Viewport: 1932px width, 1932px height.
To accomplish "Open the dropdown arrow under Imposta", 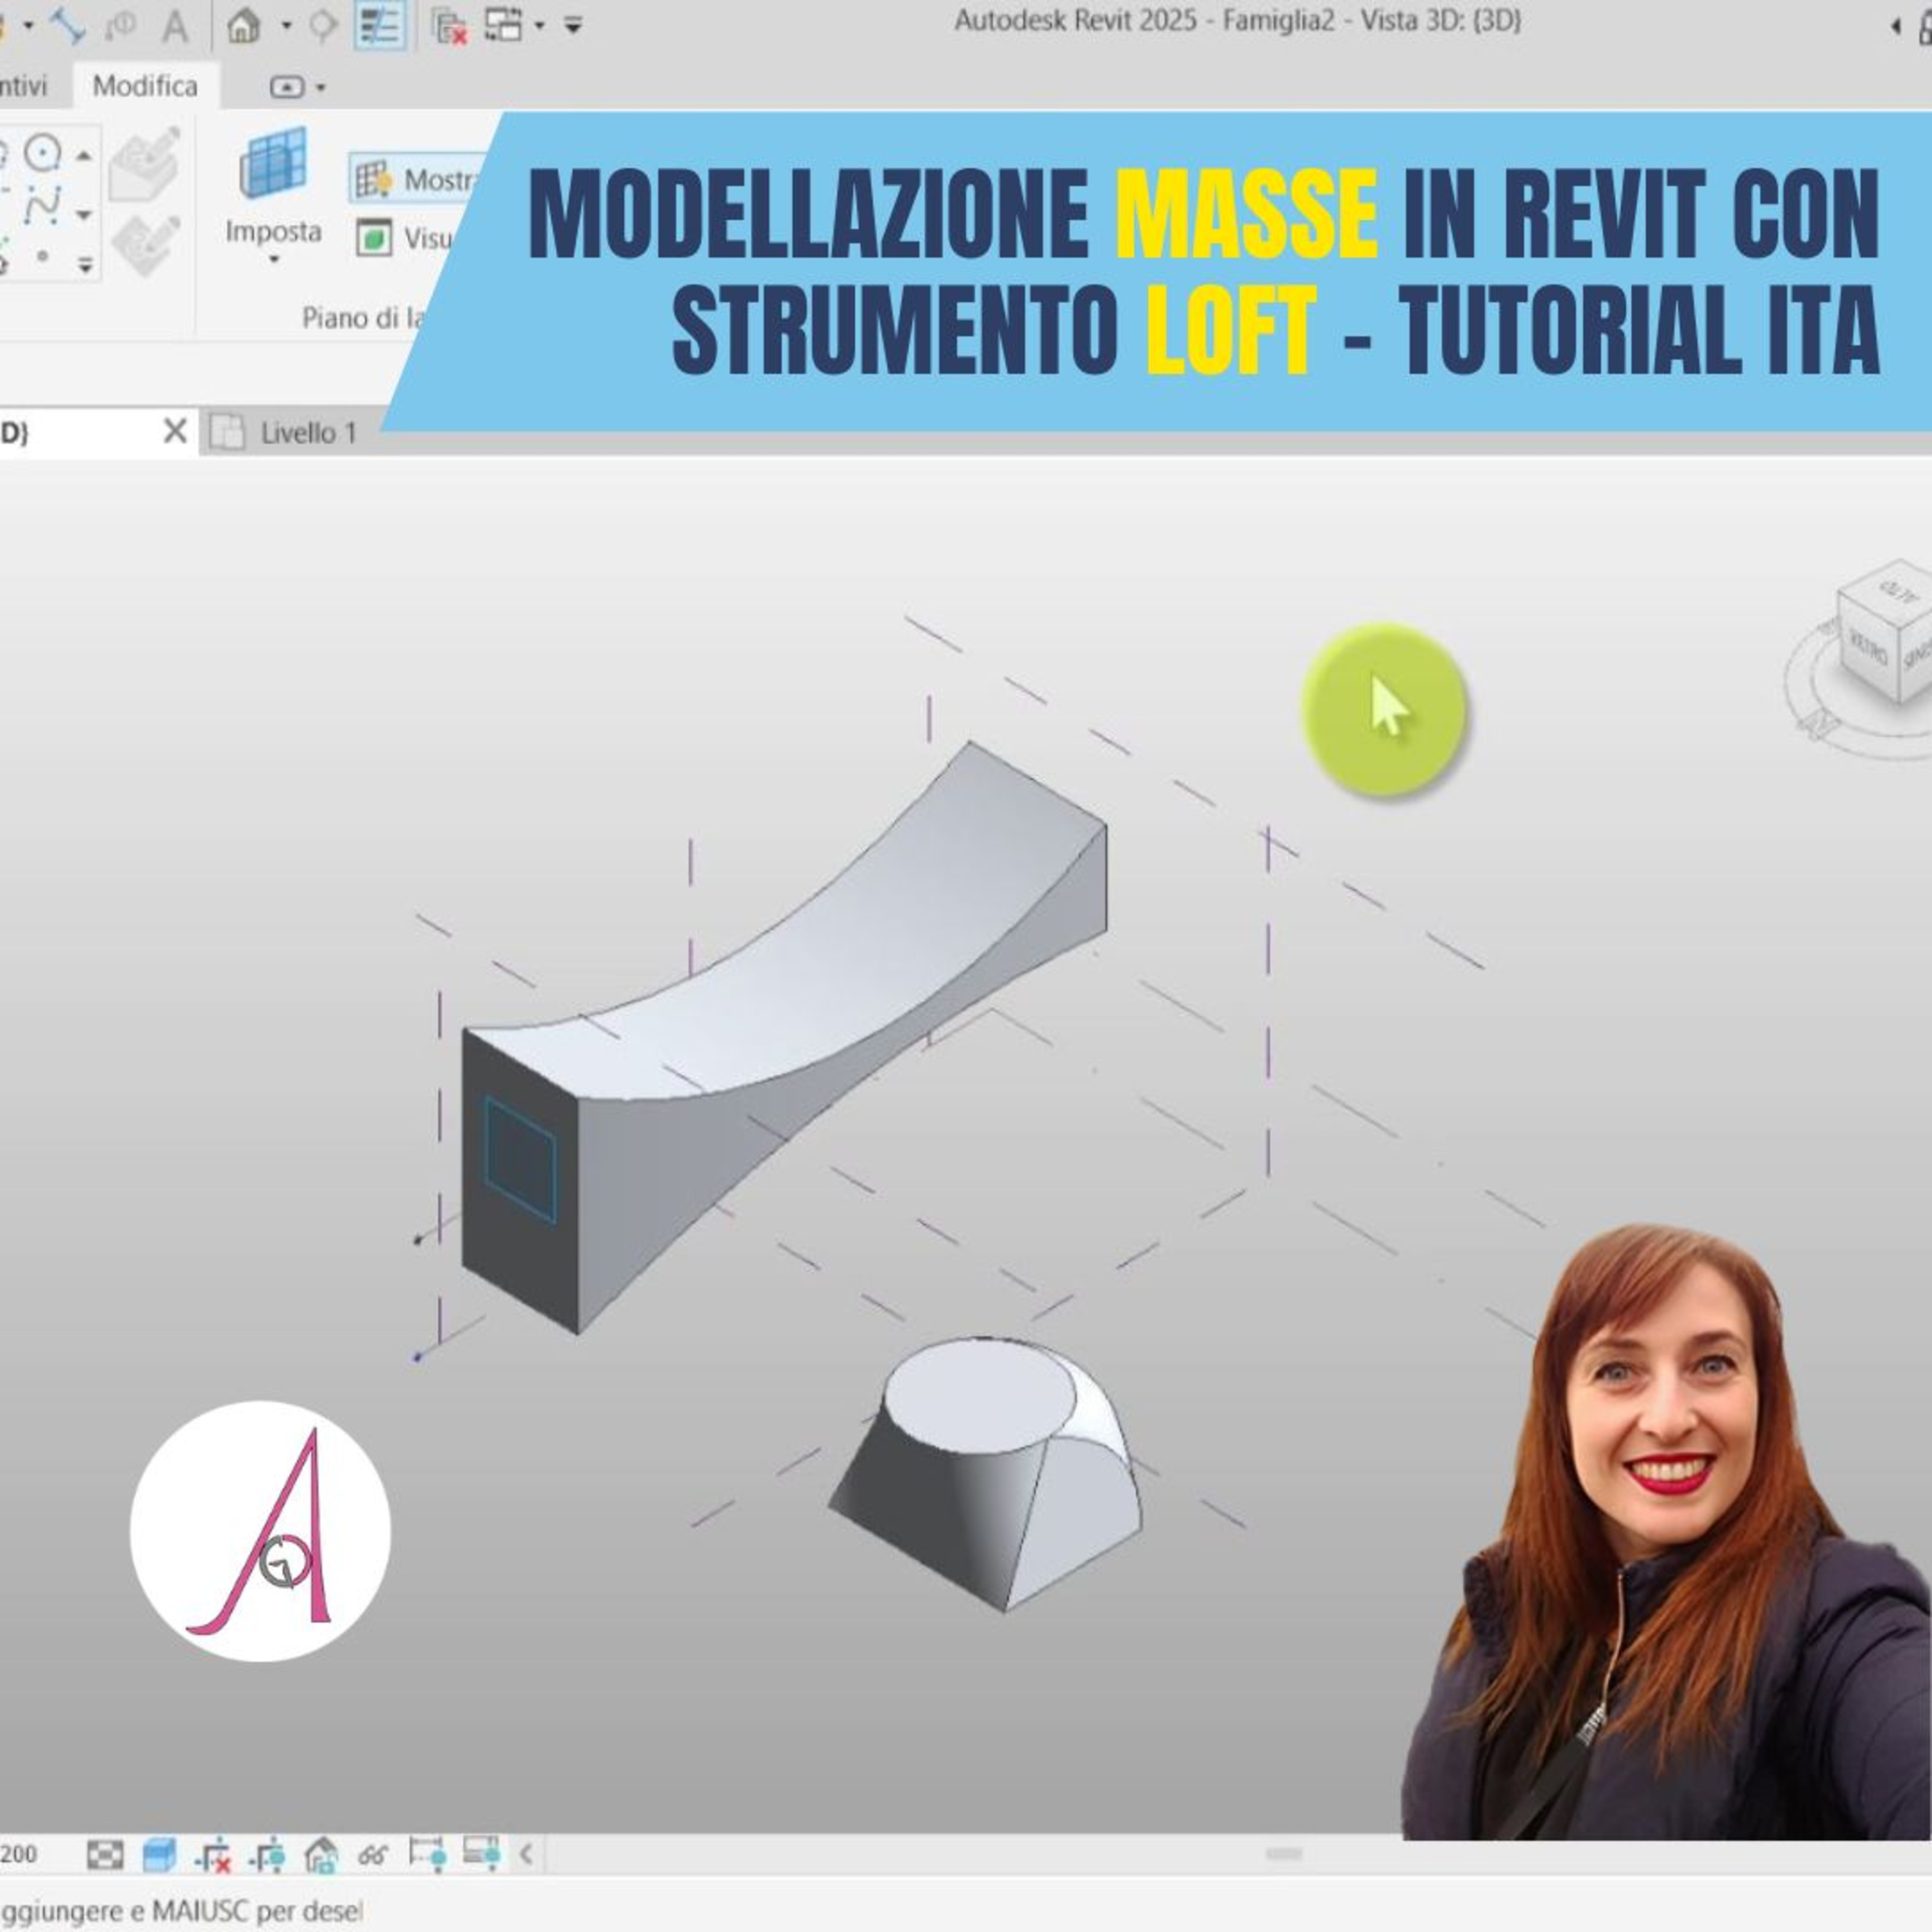I will 274,260.
